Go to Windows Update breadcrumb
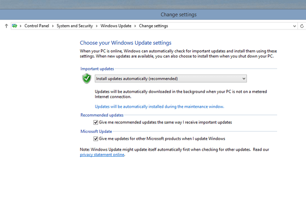The width and height of the screenshot is (306, 204). pyautogui.click(x=116, y=26)
